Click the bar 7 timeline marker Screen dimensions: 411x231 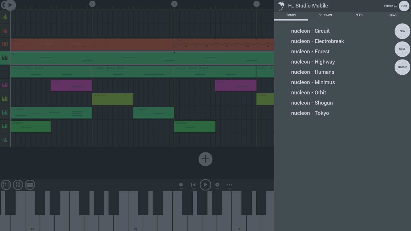click(257, 4)
